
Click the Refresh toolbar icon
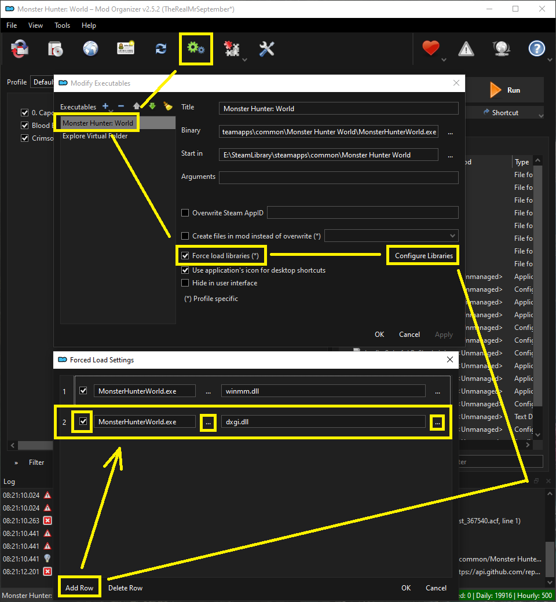161,49
